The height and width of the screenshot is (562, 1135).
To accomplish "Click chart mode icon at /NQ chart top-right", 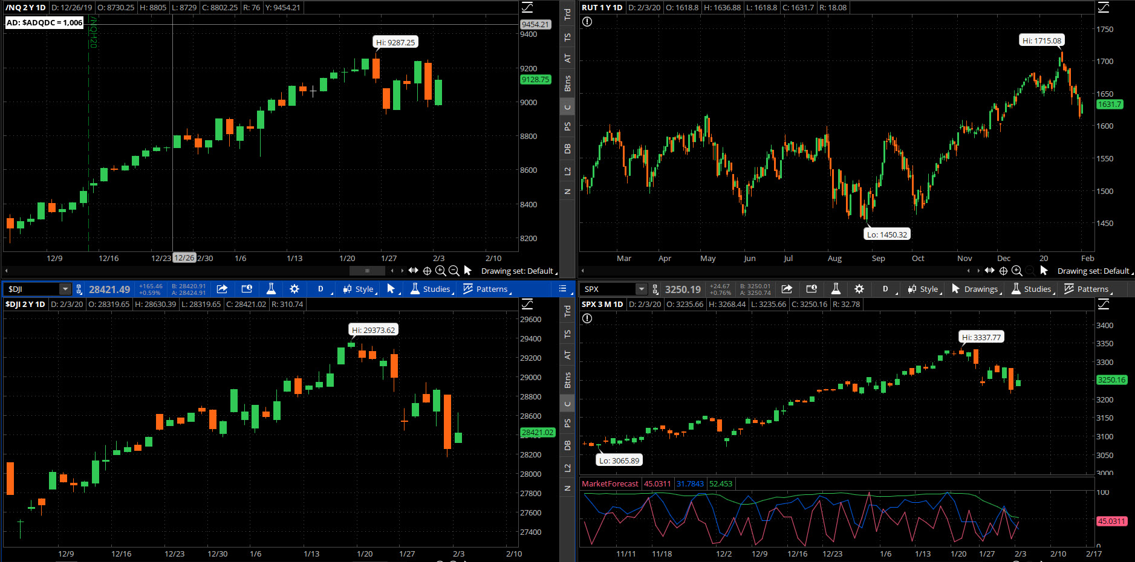I will point(527,7).
